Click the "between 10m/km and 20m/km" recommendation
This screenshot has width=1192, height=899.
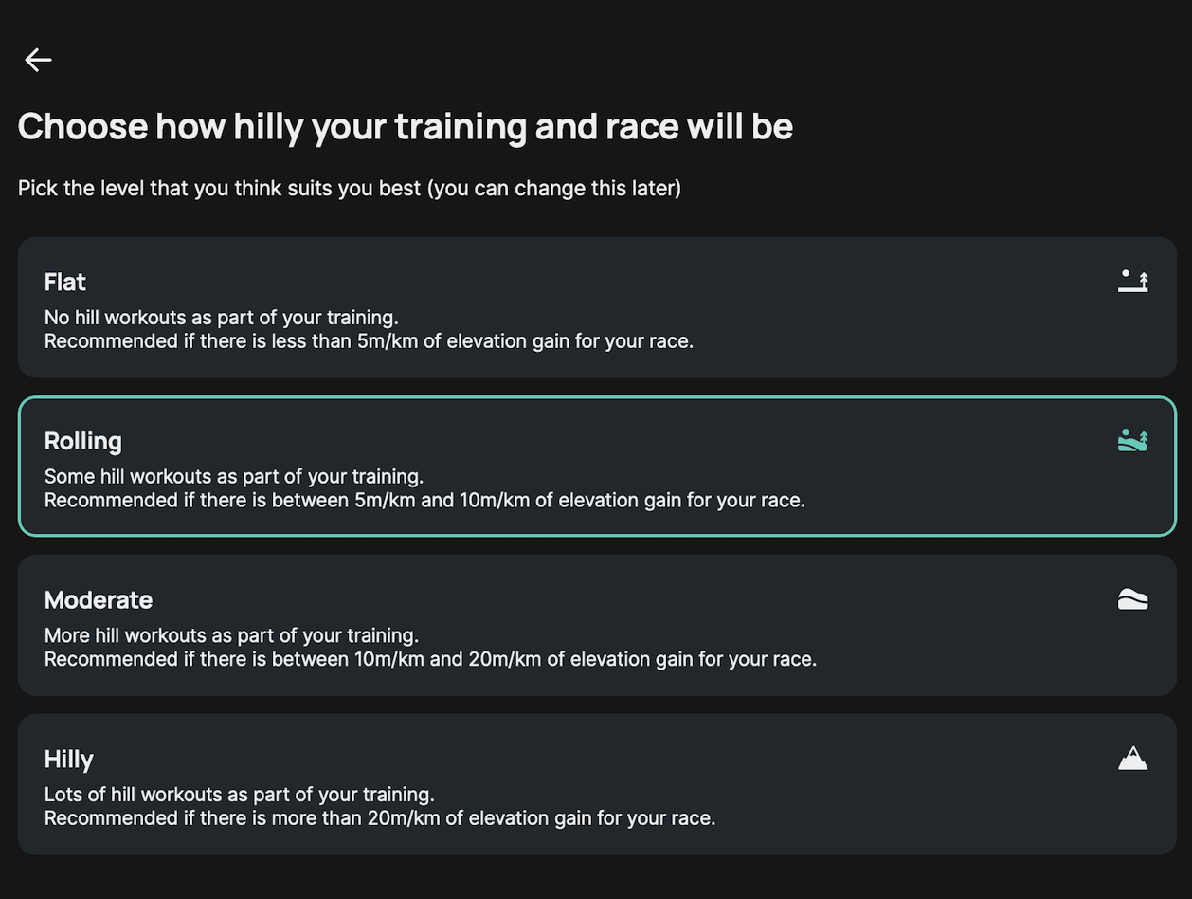point(430,659)
